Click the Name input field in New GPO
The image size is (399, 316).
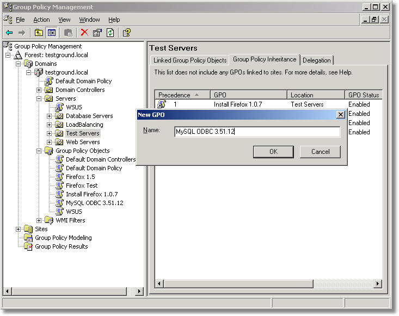(x=257, y=132)
